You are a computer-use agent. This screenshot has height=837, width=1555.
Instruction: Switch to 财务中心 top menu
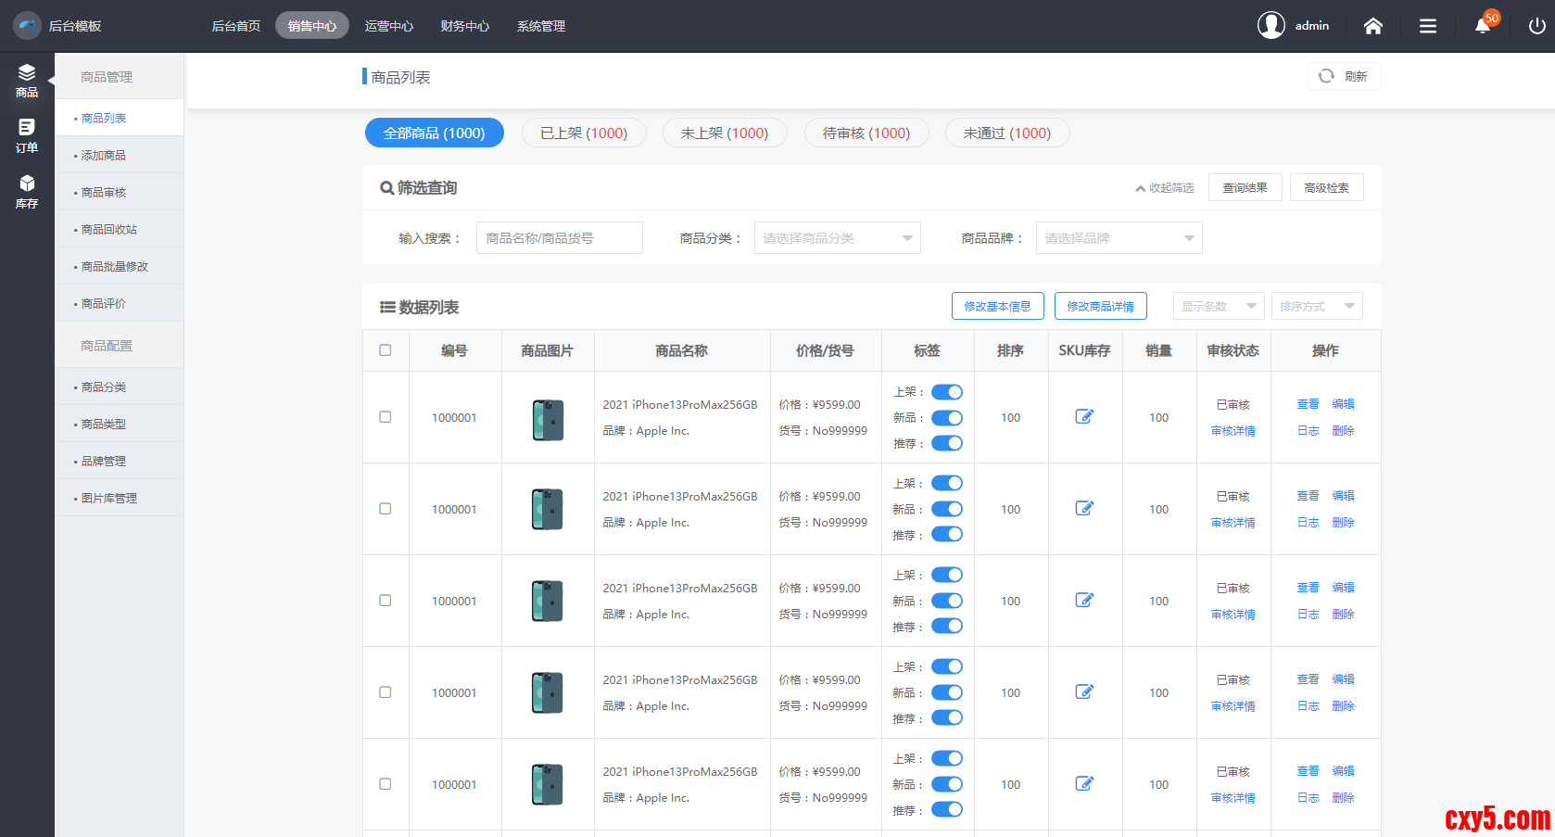(464, 26)
